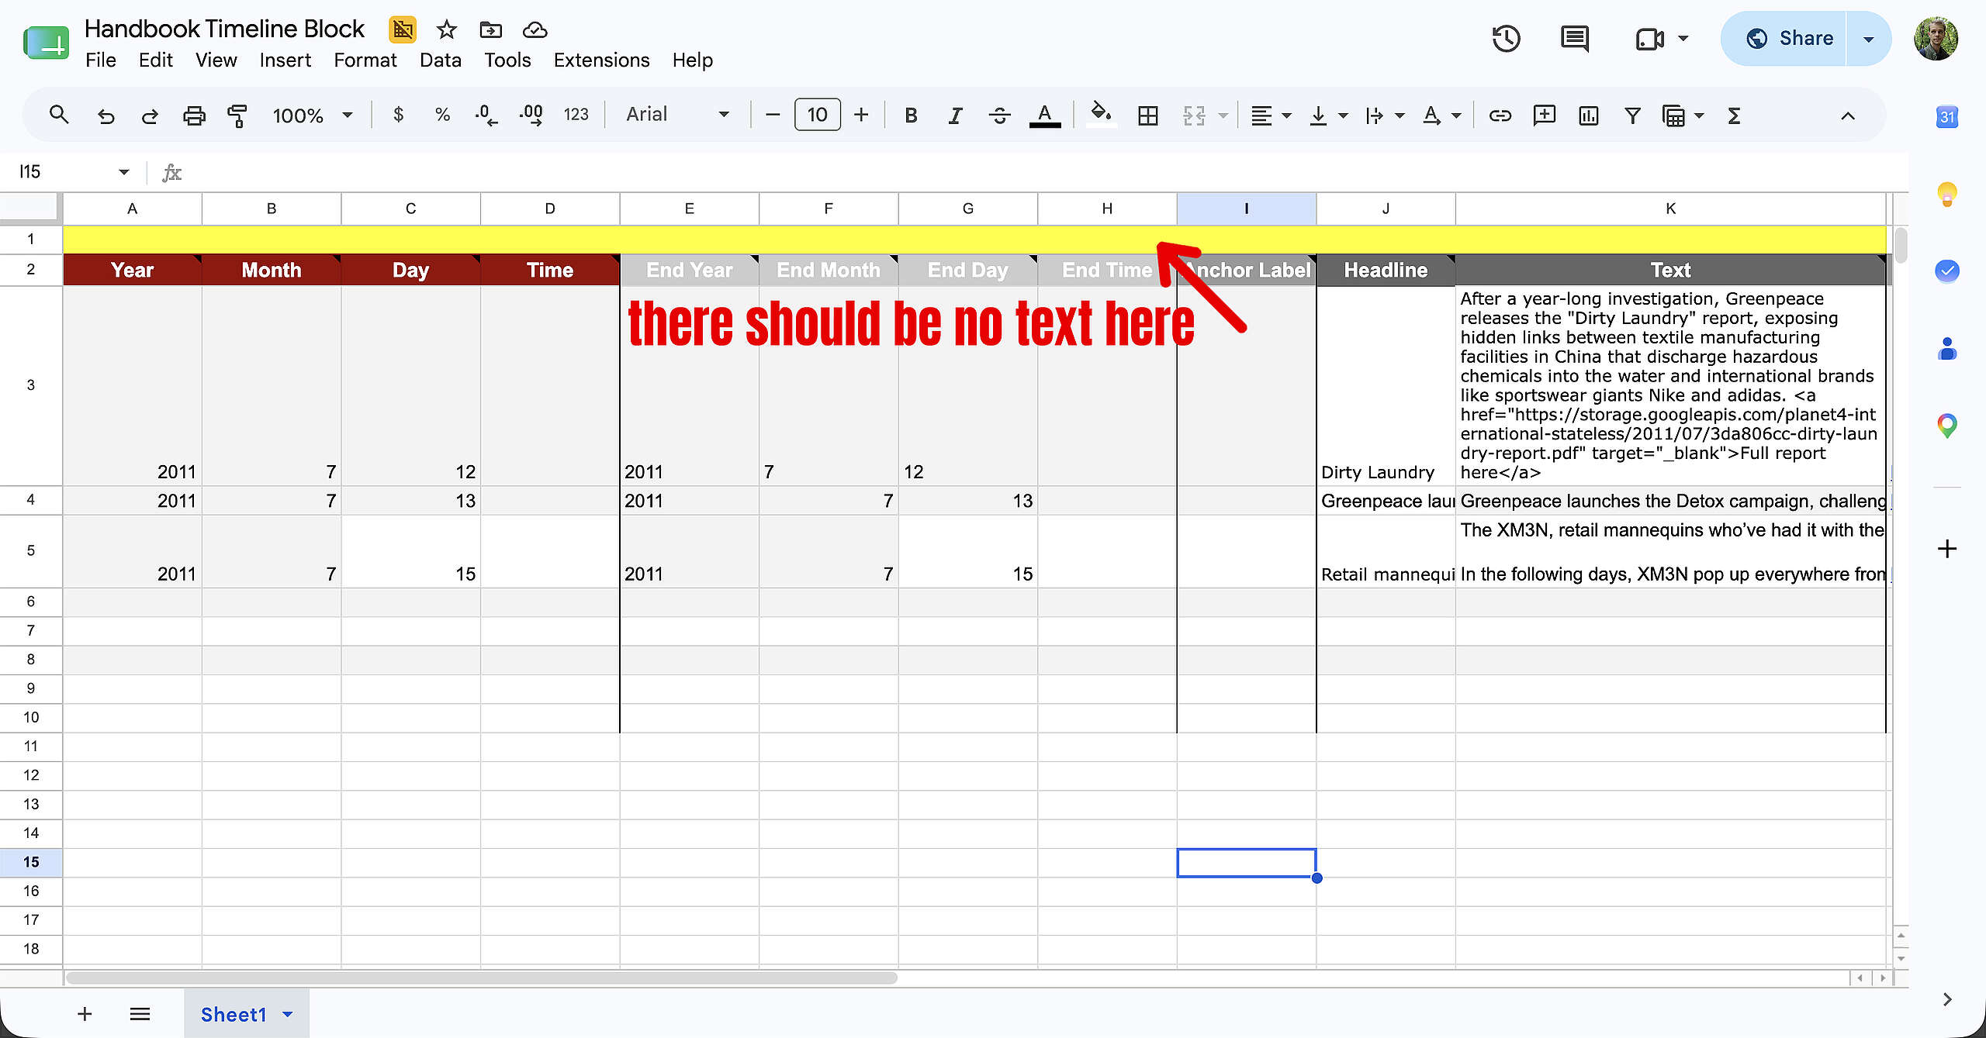This screenshot has width=1986, height=1038.
Task: Open version history clock icon
Action: (1506, 39)
